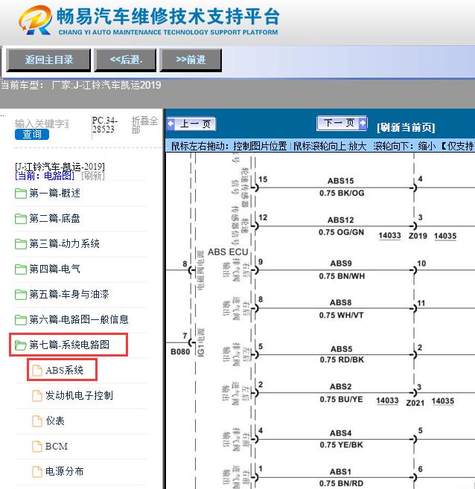
Task: Click the Z021 connector label
Action: [415, 403]
